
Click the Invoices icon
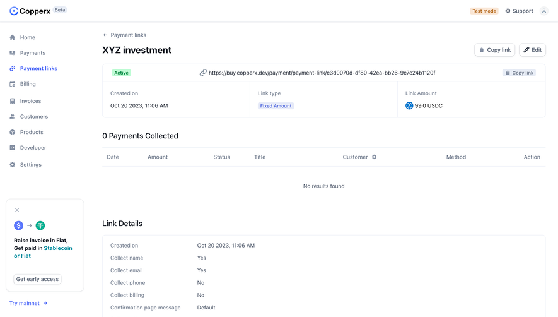click(x=13, y=101)
